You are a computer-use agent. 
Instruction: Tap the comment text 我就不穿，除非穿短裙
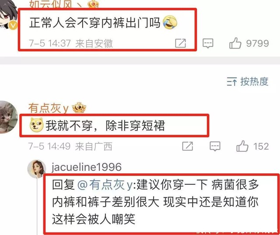pos(105,126)
